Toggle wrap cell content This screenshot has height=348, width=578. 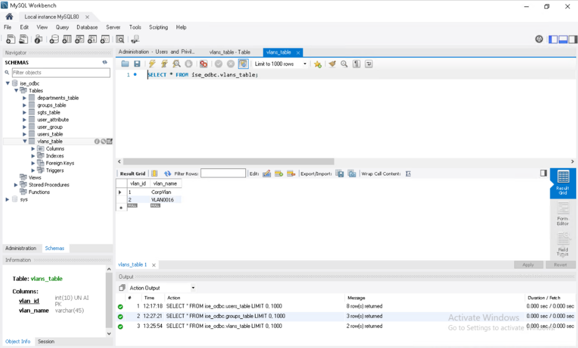408,174
